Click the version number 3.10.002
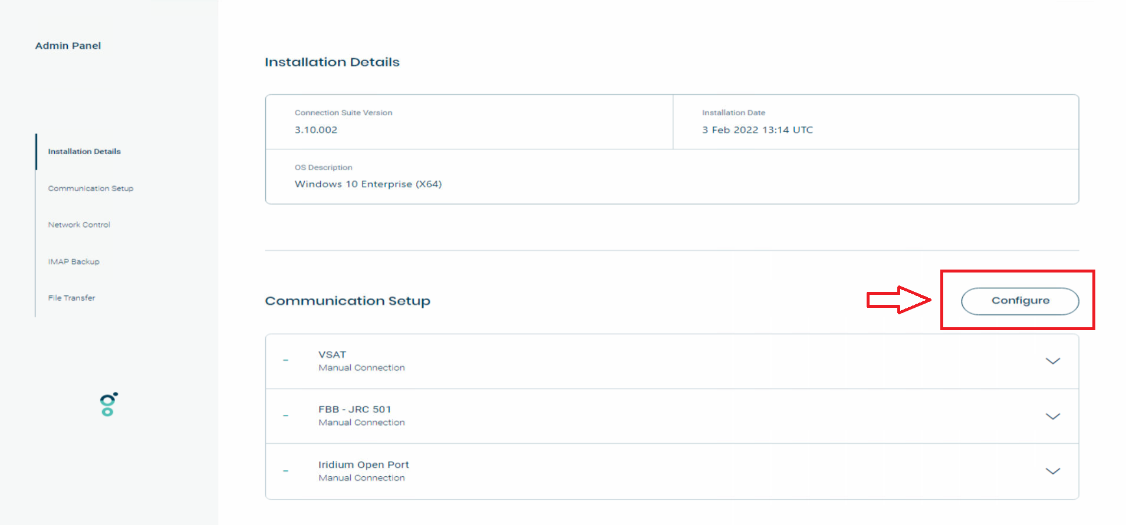Image resolution: width=1126 pixels, height=525 pixels. click(316, 129)
